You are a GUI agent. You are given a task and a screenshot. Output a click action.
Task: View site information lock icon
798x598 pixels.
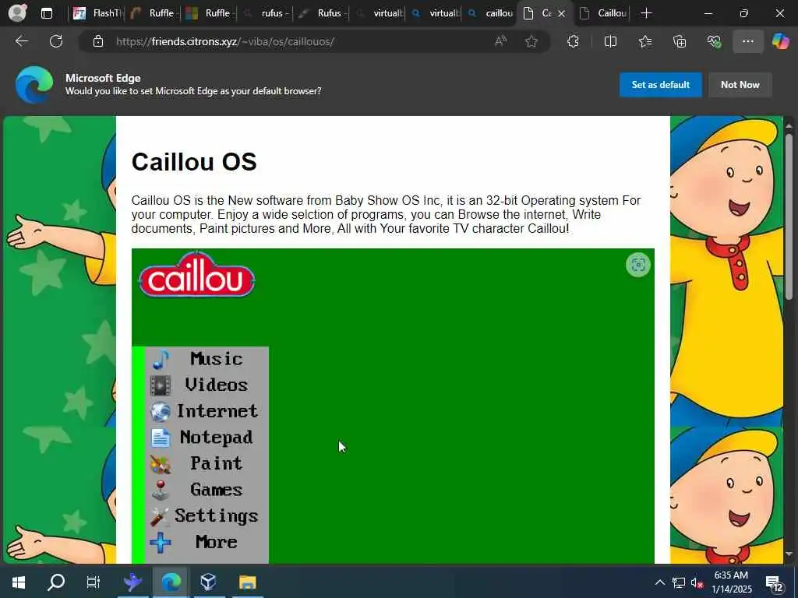[98, 41]
